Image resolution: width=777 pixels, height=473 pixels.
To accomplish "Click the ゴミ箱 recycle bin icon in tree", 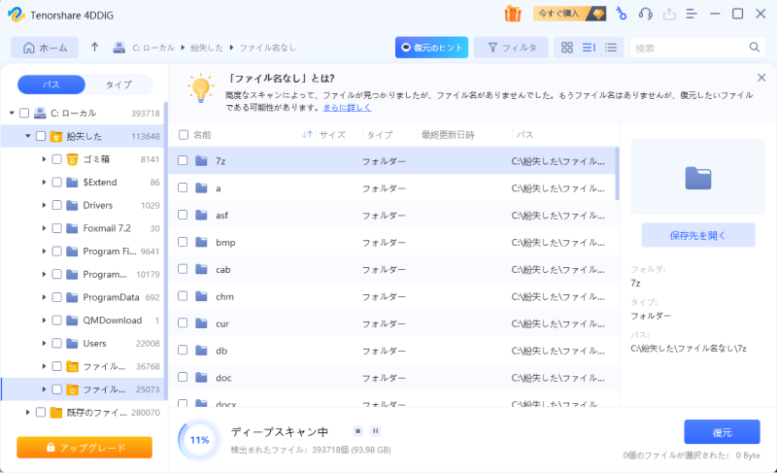I will 72,159.
